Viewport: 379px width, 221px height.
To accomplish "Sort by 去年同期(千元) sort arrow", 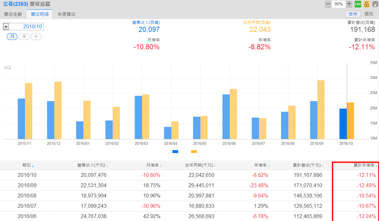I will (x=215, y=166).
